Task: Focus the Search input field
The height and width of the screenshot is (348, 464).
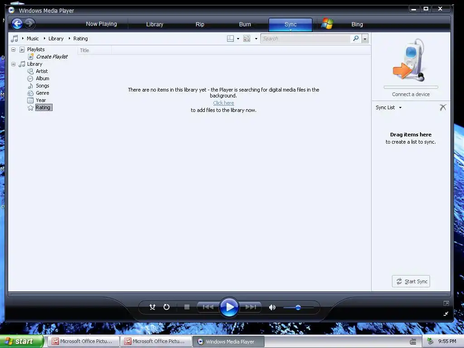Action: click(306, 39)
